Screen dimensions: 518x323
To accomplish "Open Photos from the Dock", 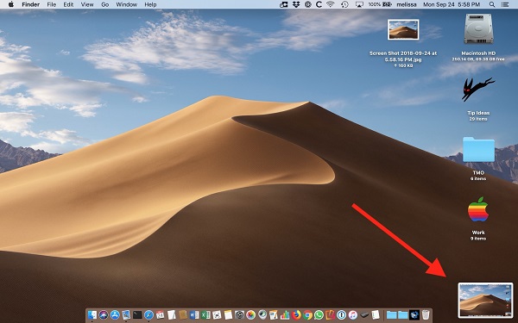I will [x=250, y=315].
